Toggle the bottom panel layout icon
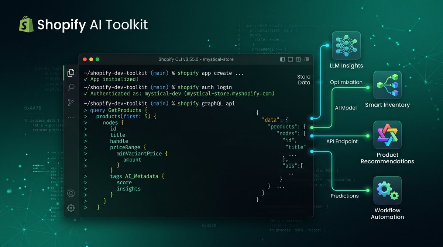 click(290, 59)
